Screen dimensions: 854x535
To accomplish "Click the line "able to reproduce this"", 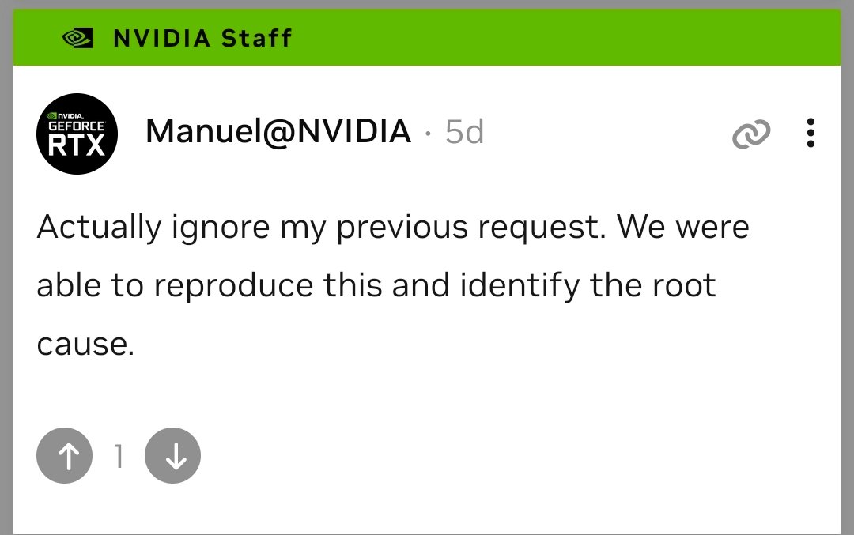I will (x=376, y=284).
